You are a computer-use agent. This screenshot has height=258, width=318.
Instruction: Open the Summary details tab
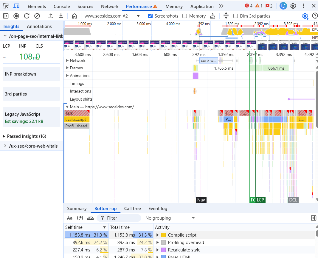[x=77, y=209]
